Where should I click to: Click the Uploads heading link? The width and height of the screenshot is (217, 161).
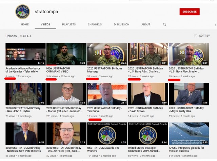point(11,36)
